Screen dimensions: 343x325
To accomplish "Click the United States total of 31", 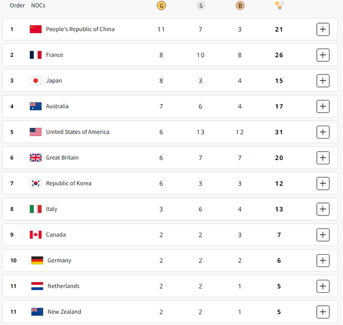I will (x=279, y=132).
